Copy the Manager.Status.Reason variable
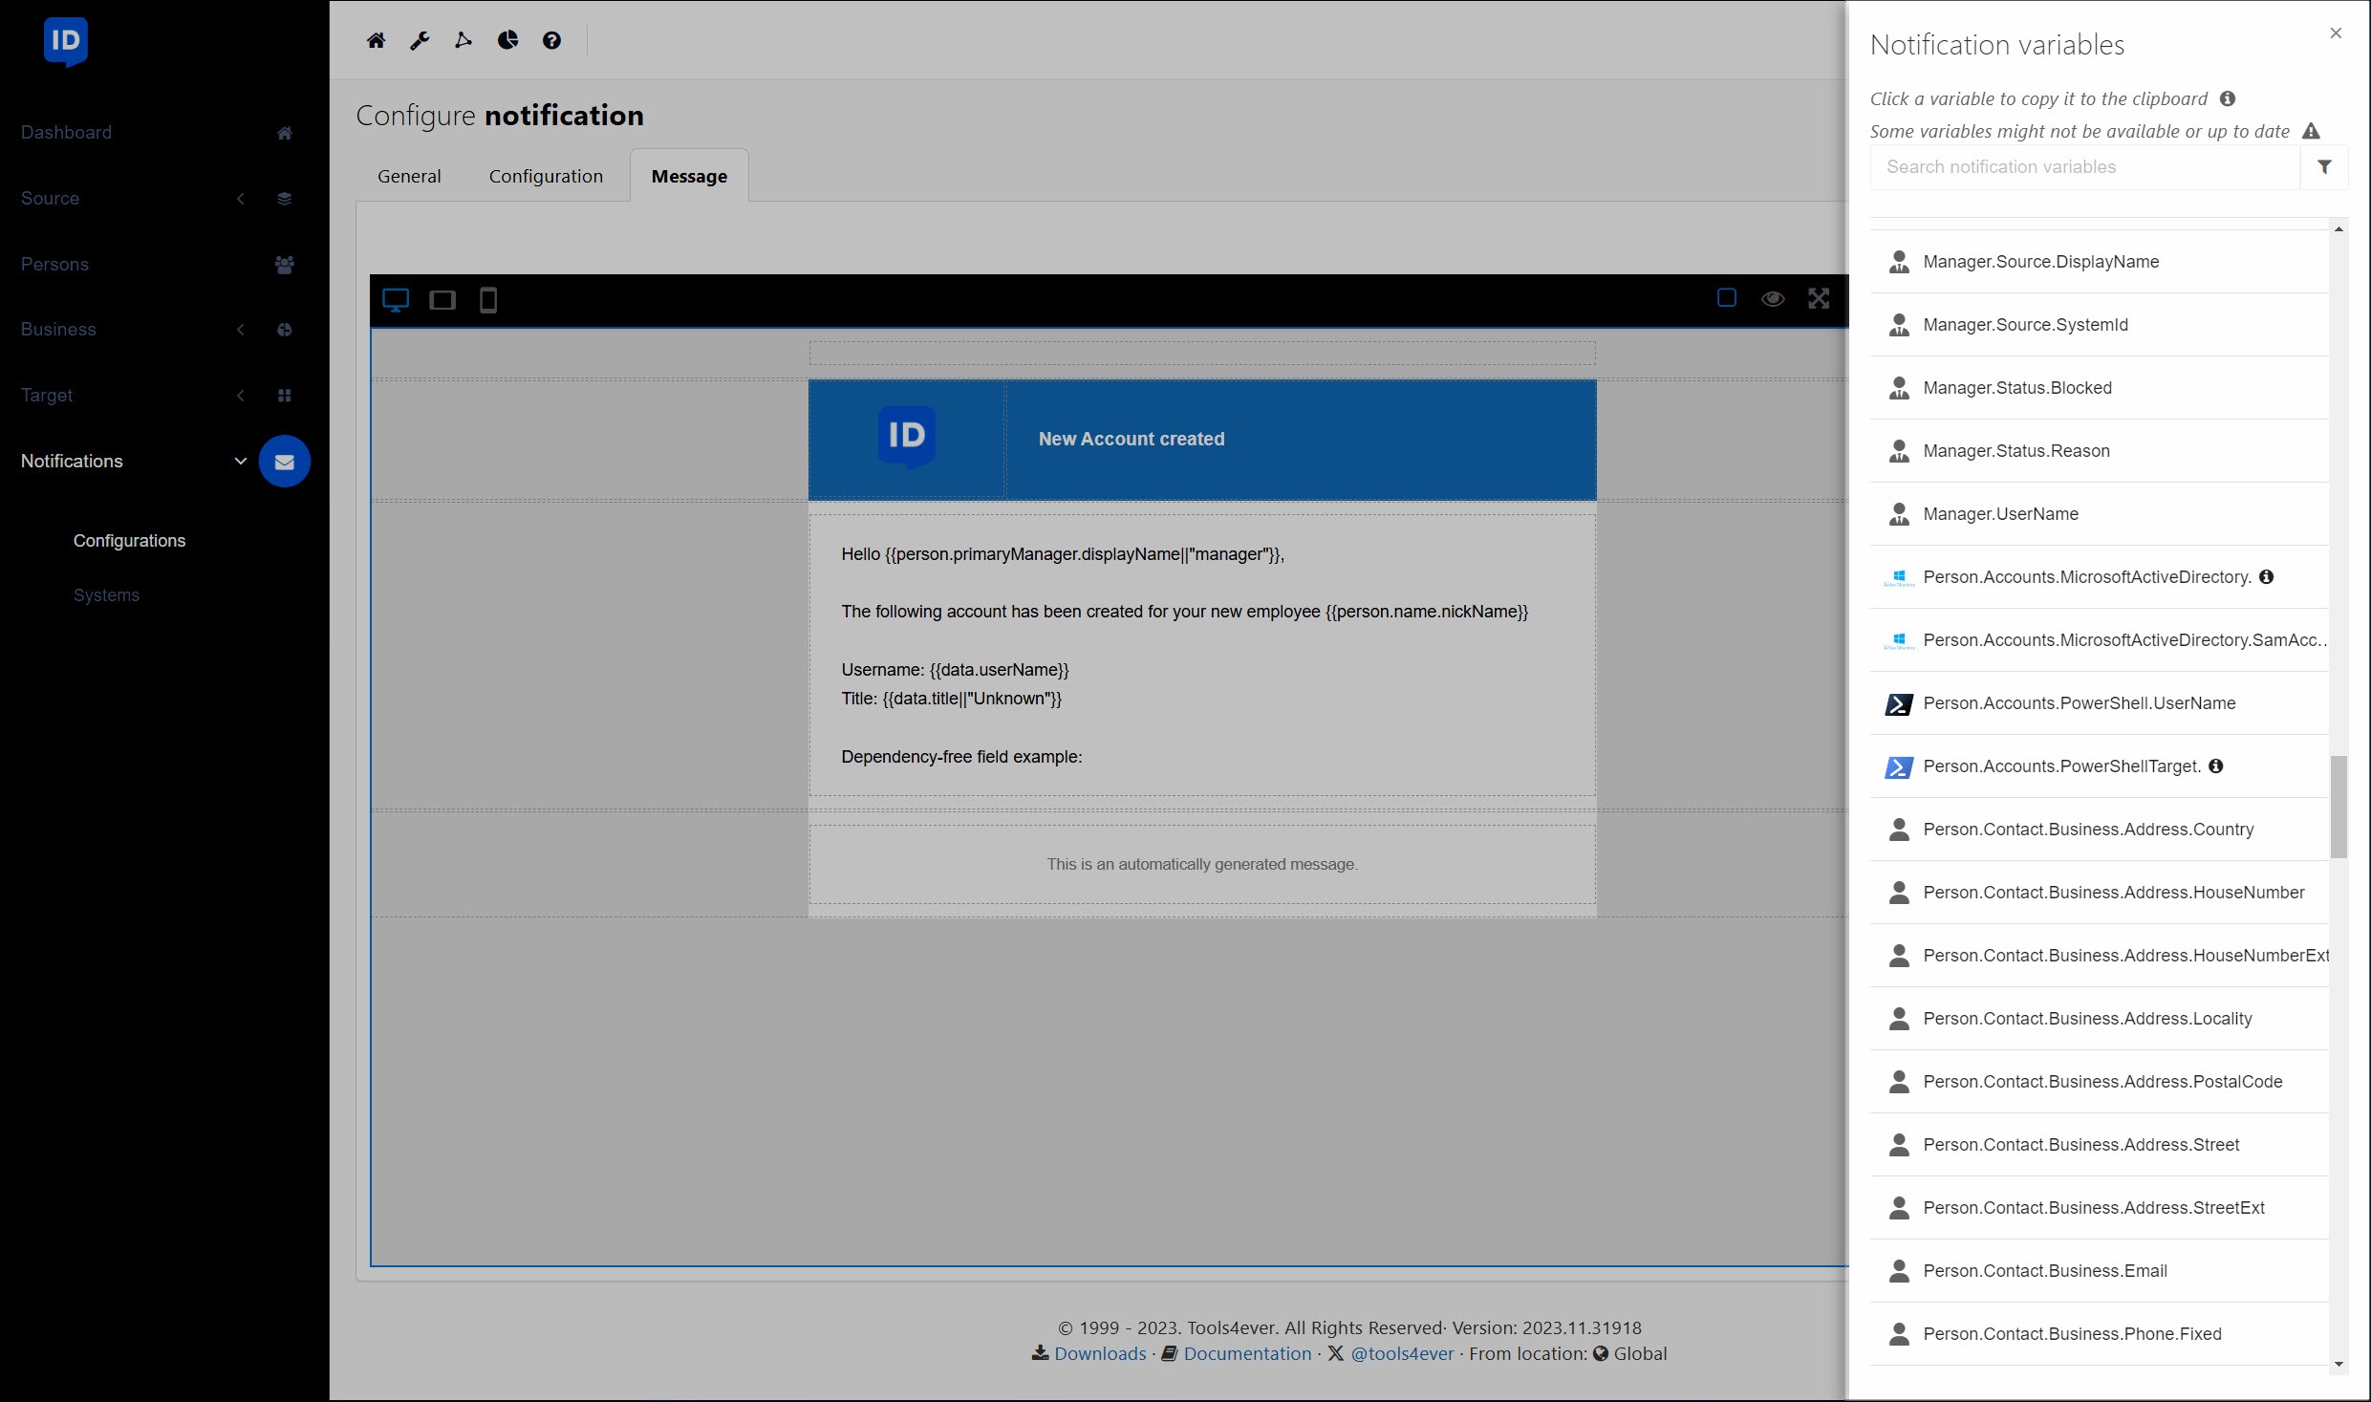2371x1402 pixels. point(2099,451)
